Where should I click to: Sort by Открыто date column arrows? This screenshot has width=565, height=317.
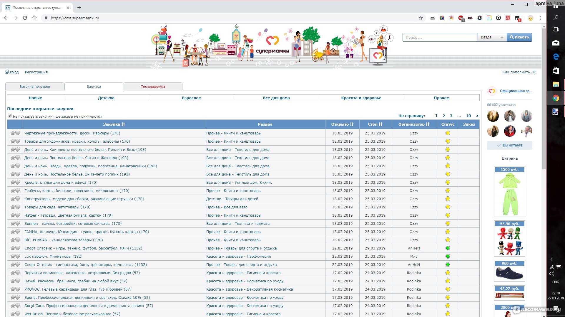point(352,124)
